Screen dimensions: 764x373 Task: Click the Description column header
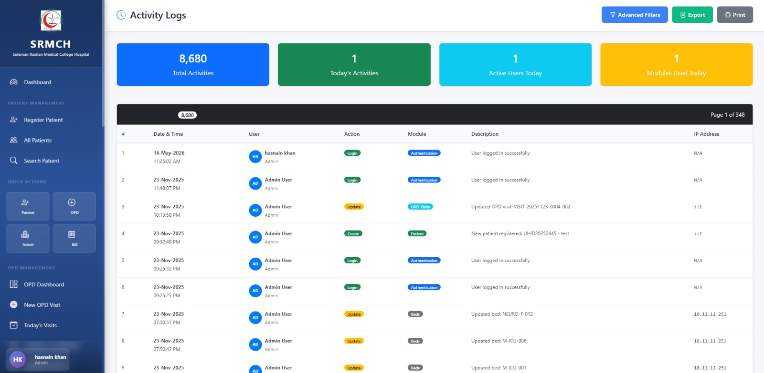(x=485, y=134)
